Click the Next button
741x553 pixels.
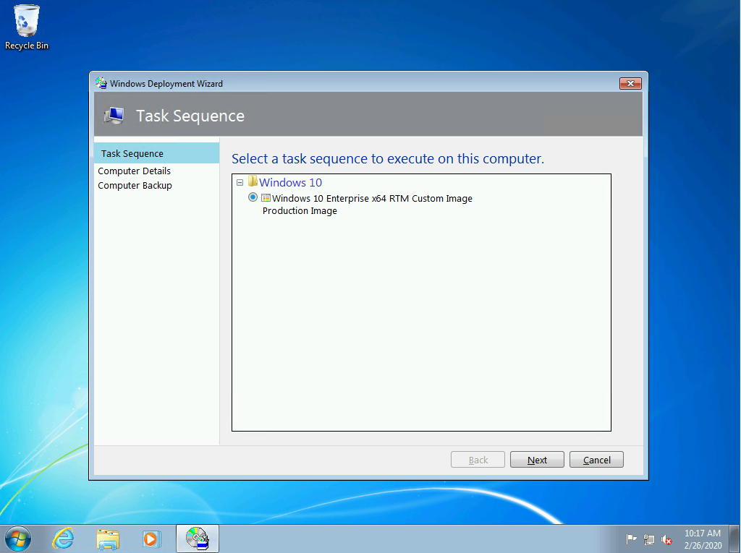[537, 459]
